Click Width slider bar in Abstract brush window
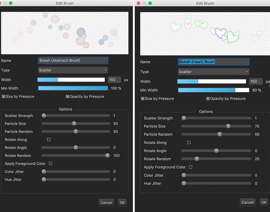This screenshot has height=212, width=270. point(71,80)
